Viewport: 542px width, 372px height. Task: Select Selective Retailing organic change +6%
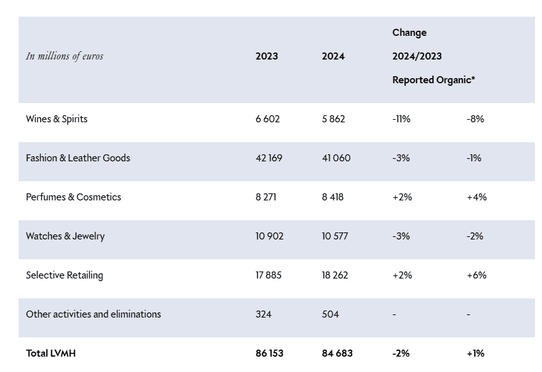click(477, 275)
